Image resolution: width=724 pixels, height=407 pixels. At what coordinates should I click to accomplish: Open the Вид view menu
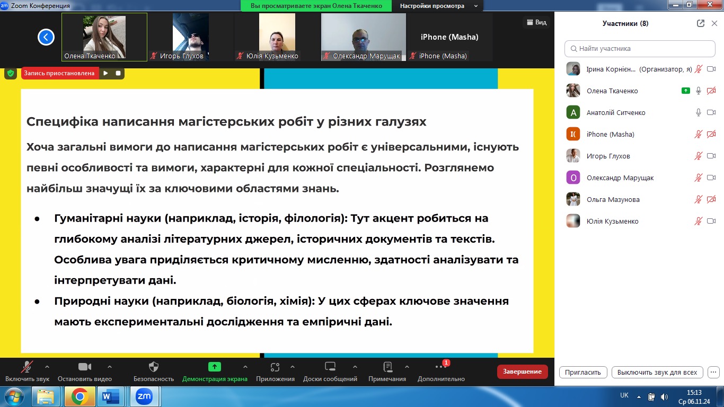coord(535,22)
